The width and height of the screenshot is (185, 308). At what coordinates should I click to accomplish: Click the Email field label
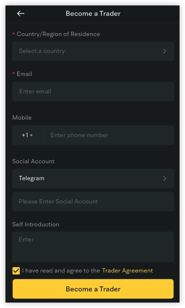point(25,74)
